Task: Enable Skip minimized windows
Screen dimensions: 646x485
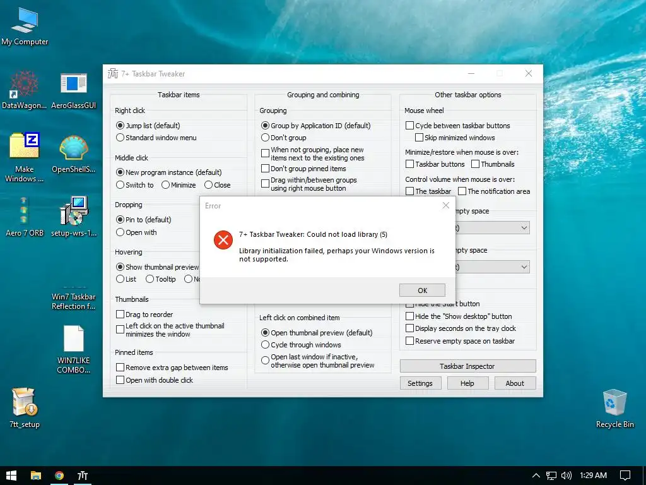Action: click(x=455, y=137)
